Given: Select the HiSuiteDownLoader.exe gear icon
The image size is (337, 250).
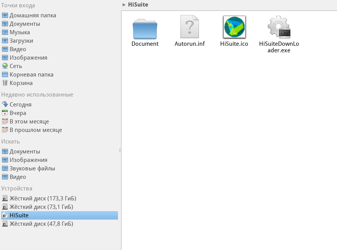Looking at the screenshot, I should (279, 27).
